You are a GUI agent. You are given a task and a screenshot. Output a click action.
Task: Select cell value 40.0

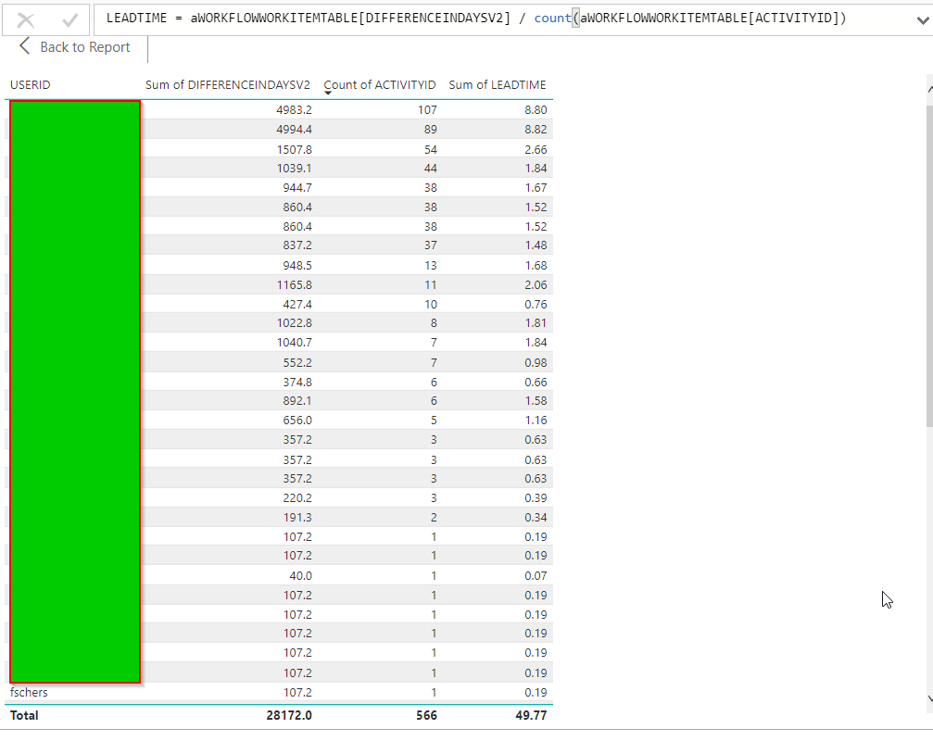coord(300,575)
